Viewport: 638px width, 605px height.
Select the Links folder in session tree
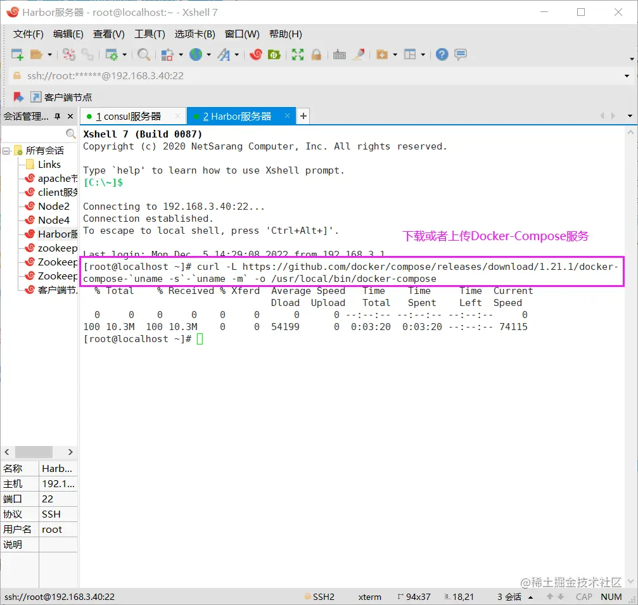(x=49, y=165)
